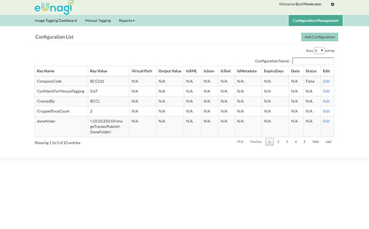Jump to pagination page 5
Viewport: 369px width, 229px height.
(x=304, y=142)
